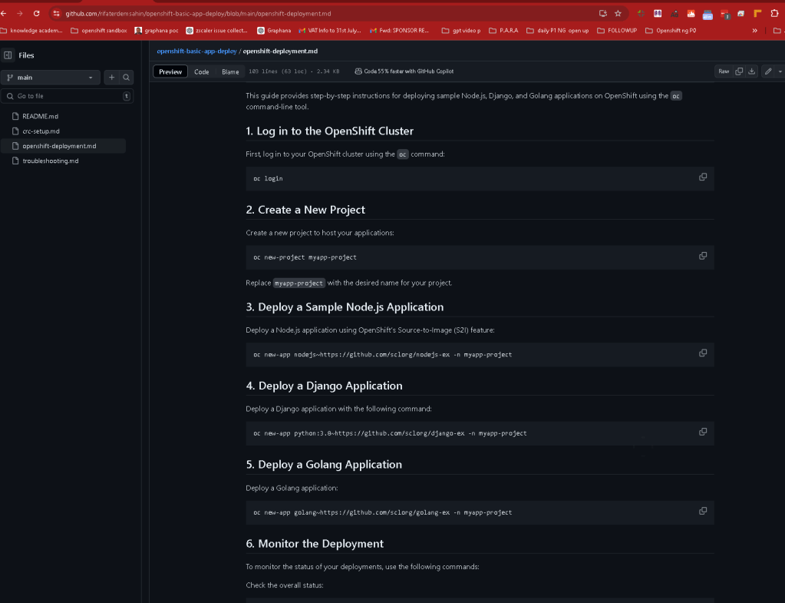The image size is (785, 603).
Task: Click '6. Monitor the Deployment' heading
Action: pyautogui.click(x=315, y=544)
